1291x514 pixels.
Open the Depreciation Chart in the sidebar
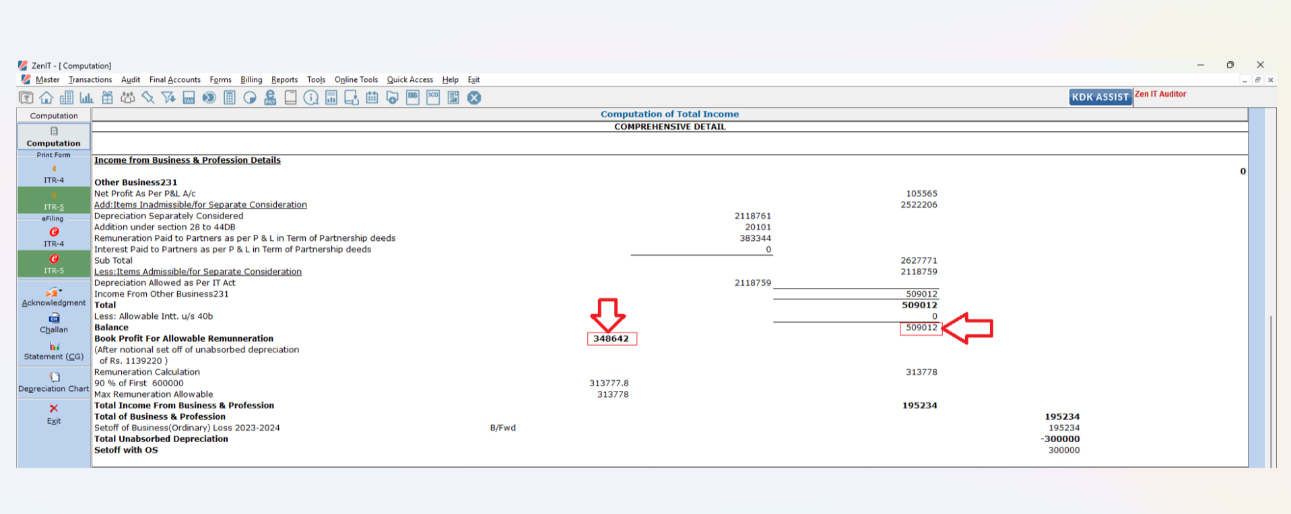click(54, 382)
